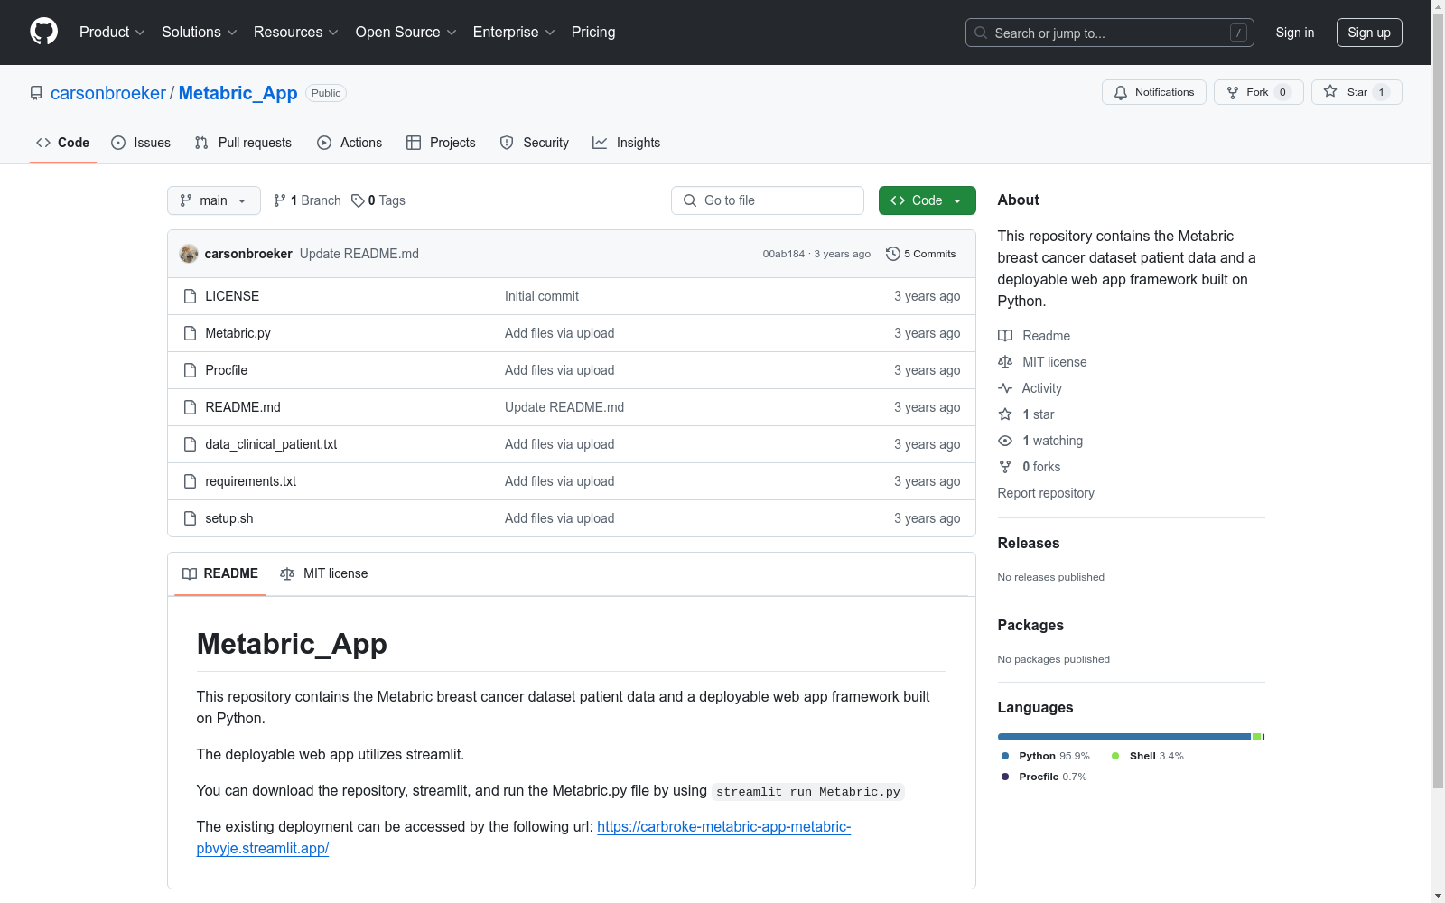This screenshot has width=1445, height=903.
Task: Click the Python language bar segment
Action: pos(1123,737)
